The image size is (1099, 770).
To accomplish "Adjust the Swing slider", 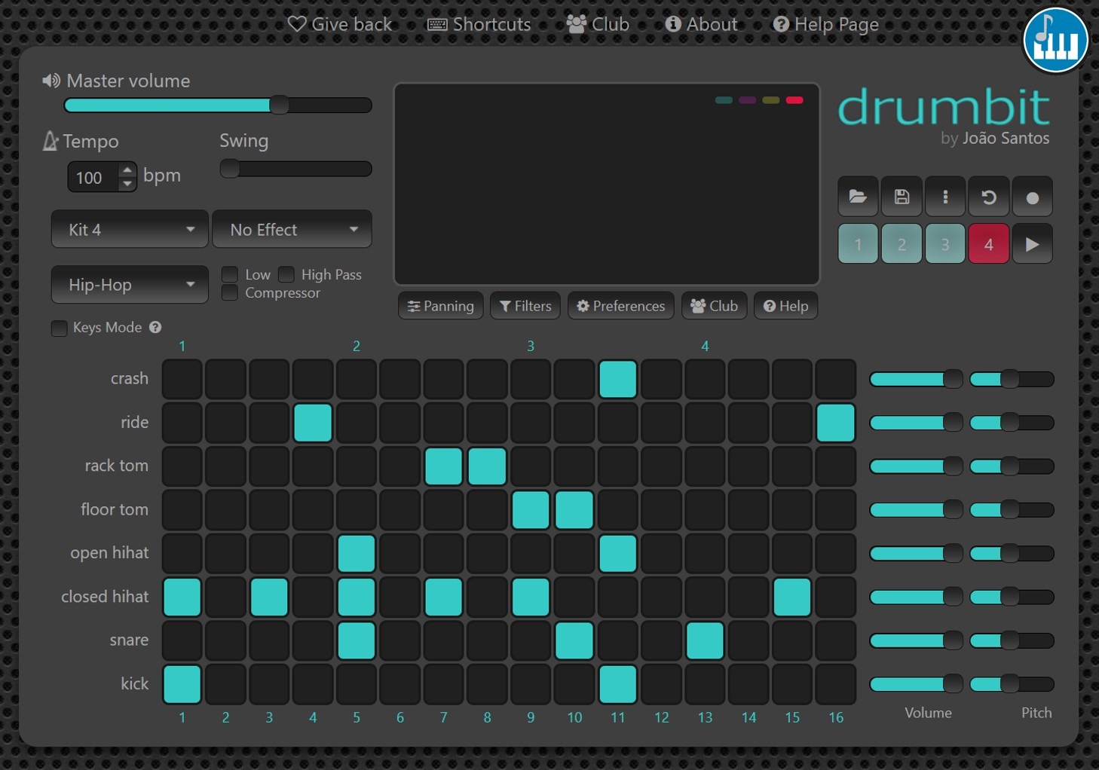I will click(295, 169).
